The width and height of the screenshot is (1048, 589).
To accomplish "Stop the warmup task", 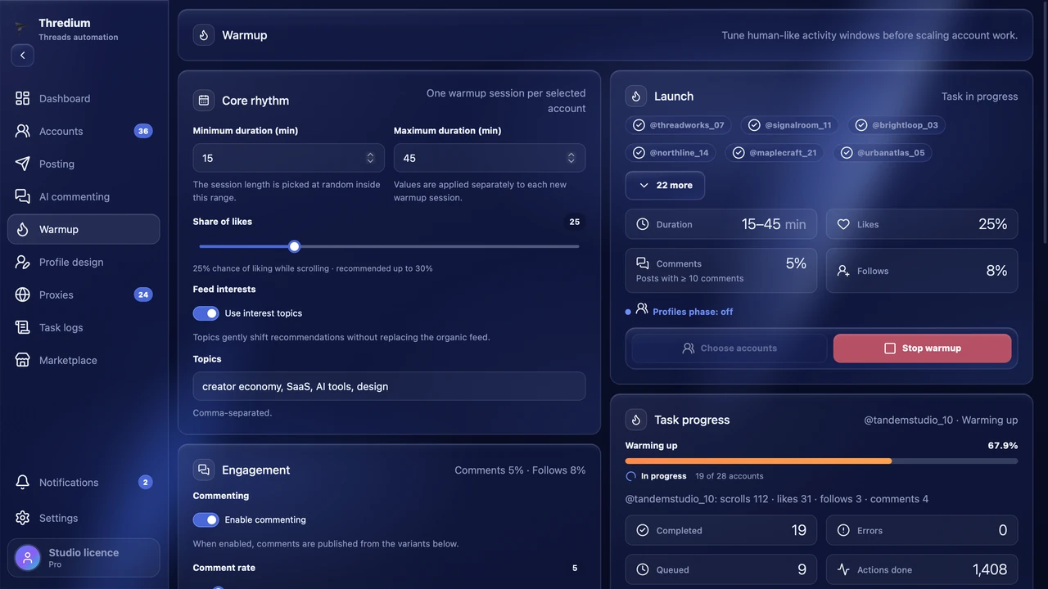I will click(x=923, y=348).
